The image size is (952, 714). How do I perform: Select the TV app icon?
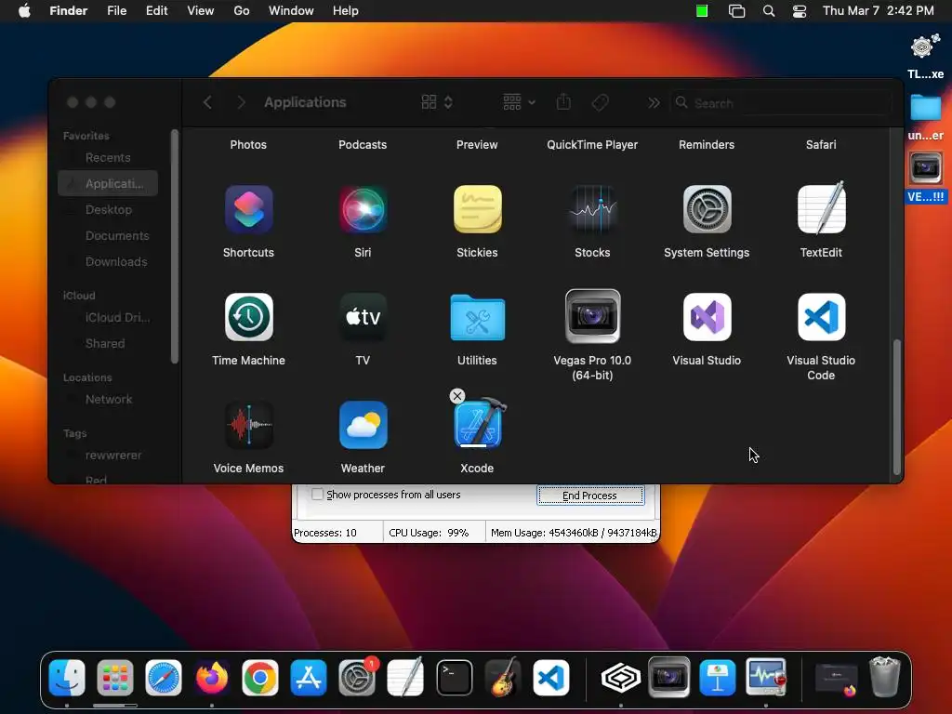click(363, 317)
